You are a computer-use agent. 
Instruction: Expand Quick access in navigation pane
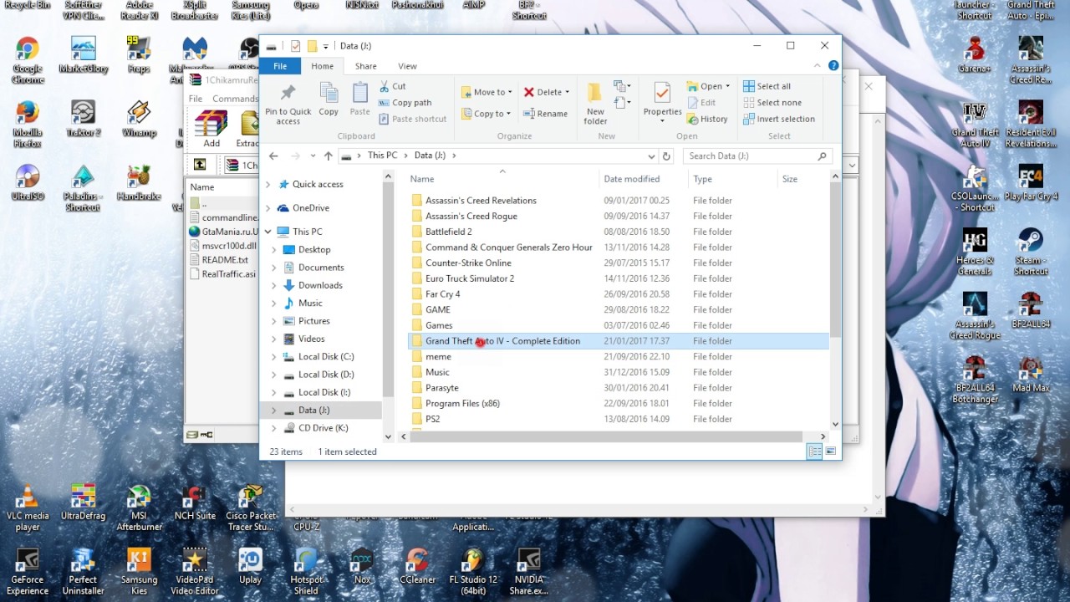pos(267,184)
